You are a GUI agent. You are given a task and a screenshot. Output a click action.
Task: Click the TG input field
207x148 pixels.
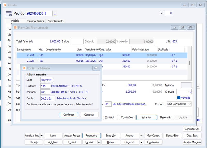(168, 13)
